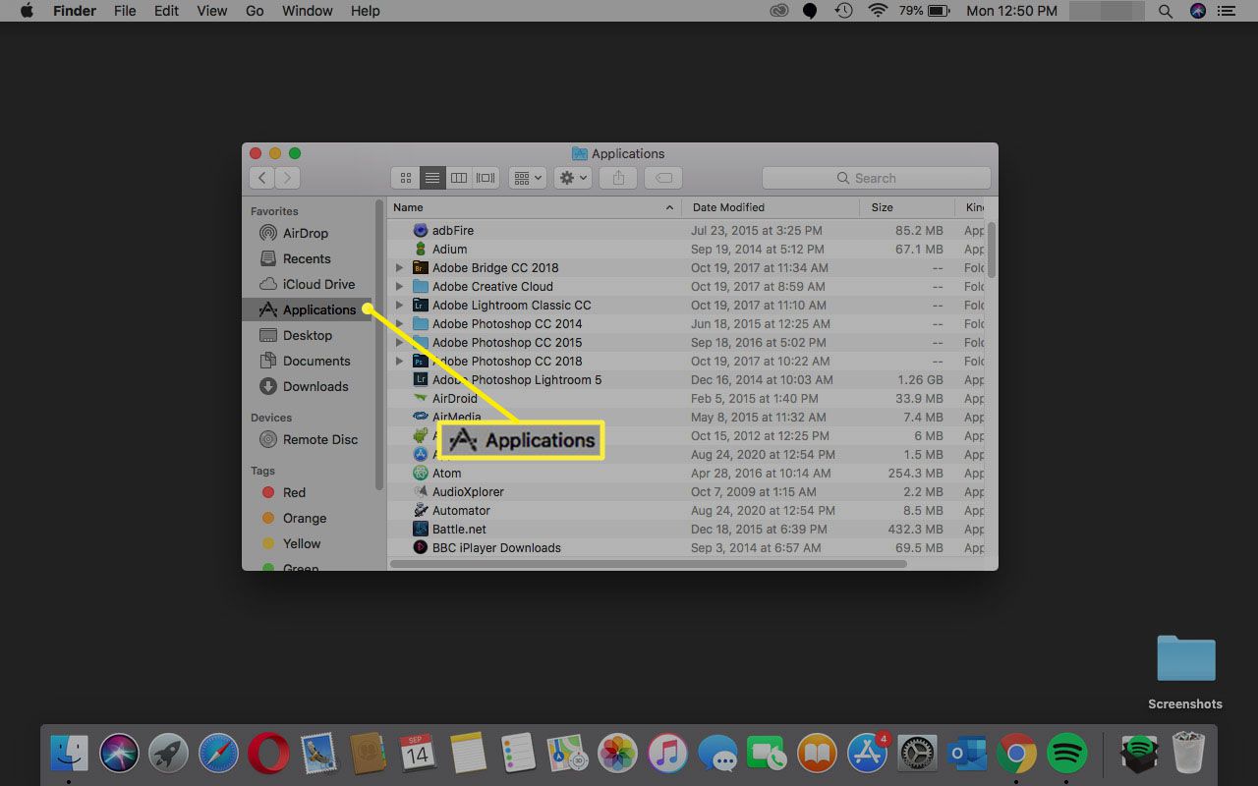The image size is (1258, 786).
Task: Open the Edit menu
Action: (x=166, y=11)
